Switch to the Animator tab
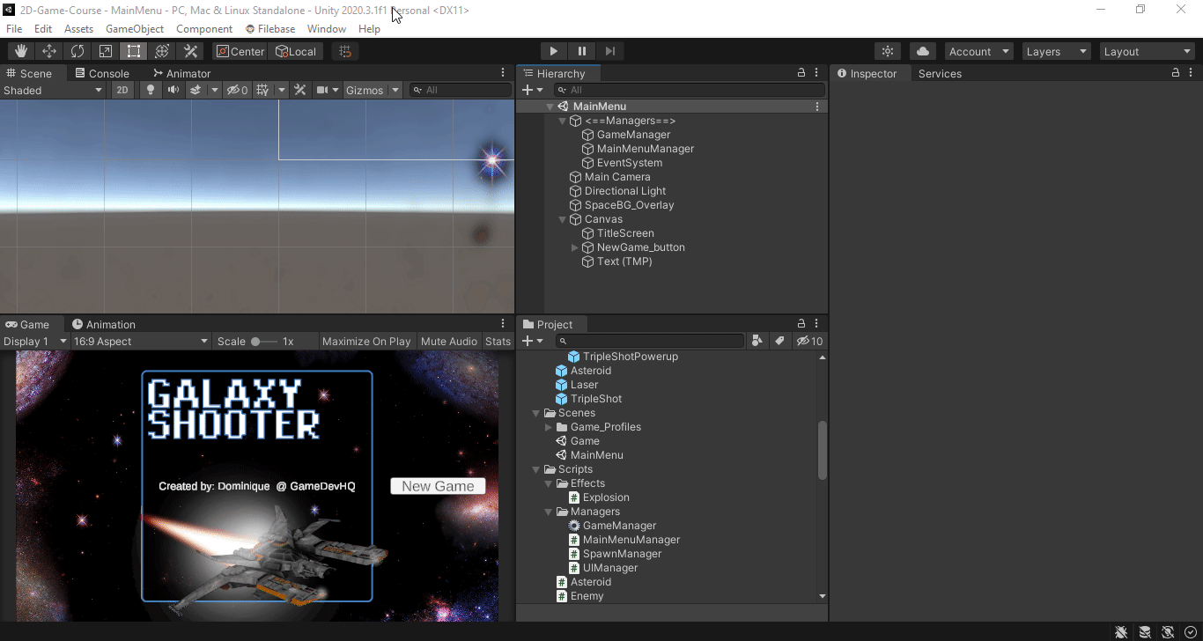This screenshot has width=1203, height=641. [181, 73]
